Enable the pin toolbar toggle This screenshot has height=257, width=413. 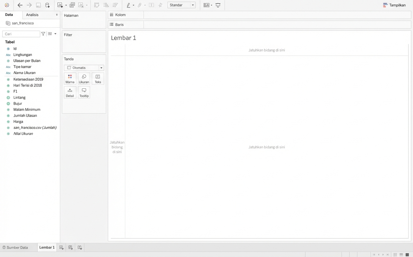pos(160,5)
